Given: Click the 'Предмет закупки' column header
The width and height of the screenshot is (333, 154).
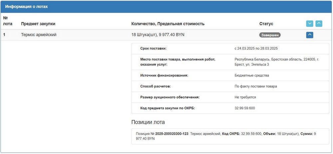Looking at the screenshot, I should click(38, 24).
